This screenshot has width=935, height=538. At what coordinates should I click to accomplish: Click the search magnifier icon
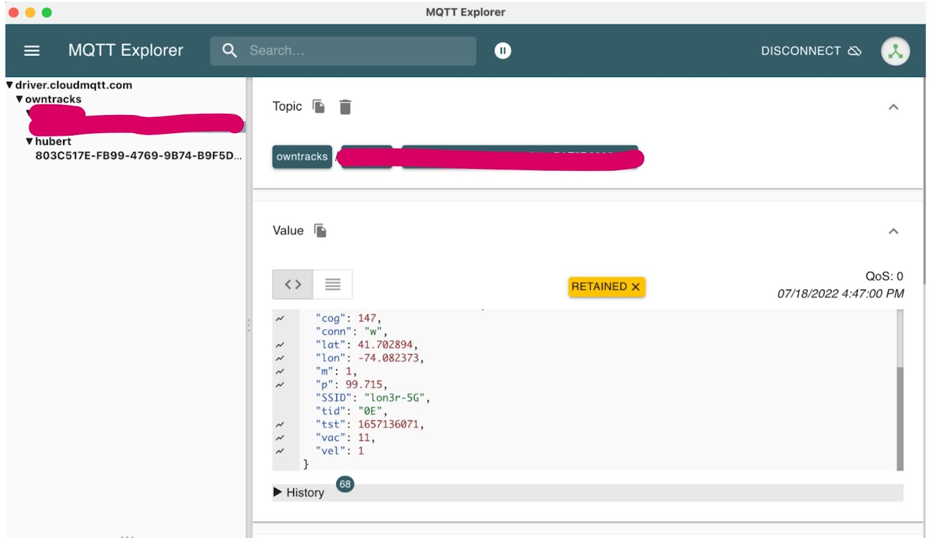click(230, 51)
